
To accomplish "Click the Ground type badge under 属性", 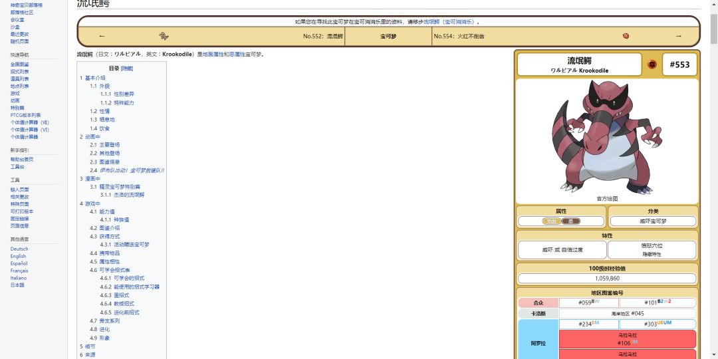I will (x=551, y=221).
